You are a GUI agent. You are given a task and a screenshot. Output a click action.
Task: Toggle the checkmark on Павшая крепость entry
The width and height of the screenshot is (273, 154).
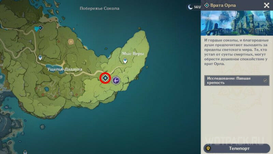(x=265, y=80)
